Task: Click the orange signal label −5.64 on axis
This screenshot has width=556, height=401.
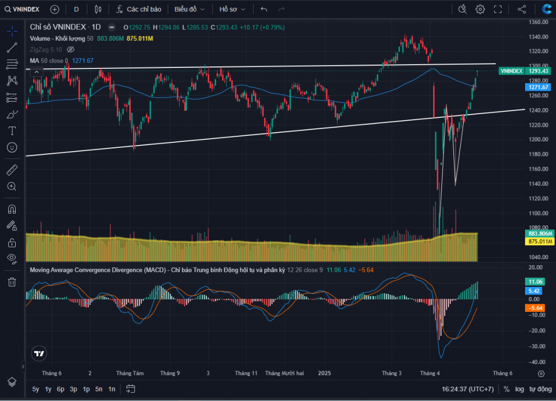Action: click(x=535, y=308)
